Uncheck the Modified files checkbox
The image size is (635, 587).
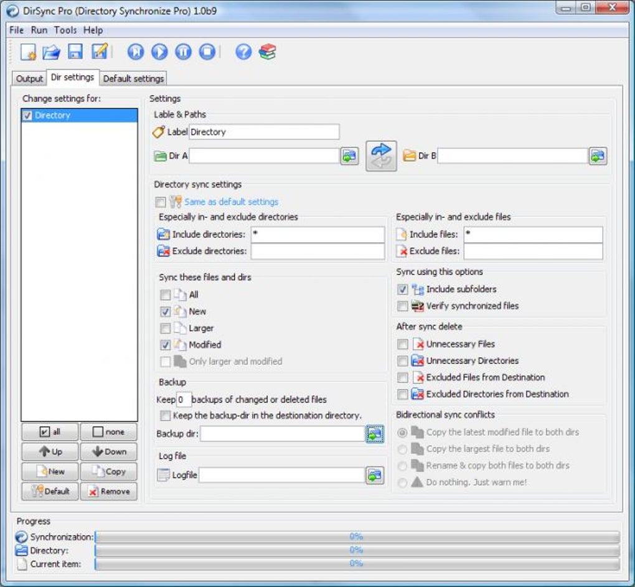[165, 345]
